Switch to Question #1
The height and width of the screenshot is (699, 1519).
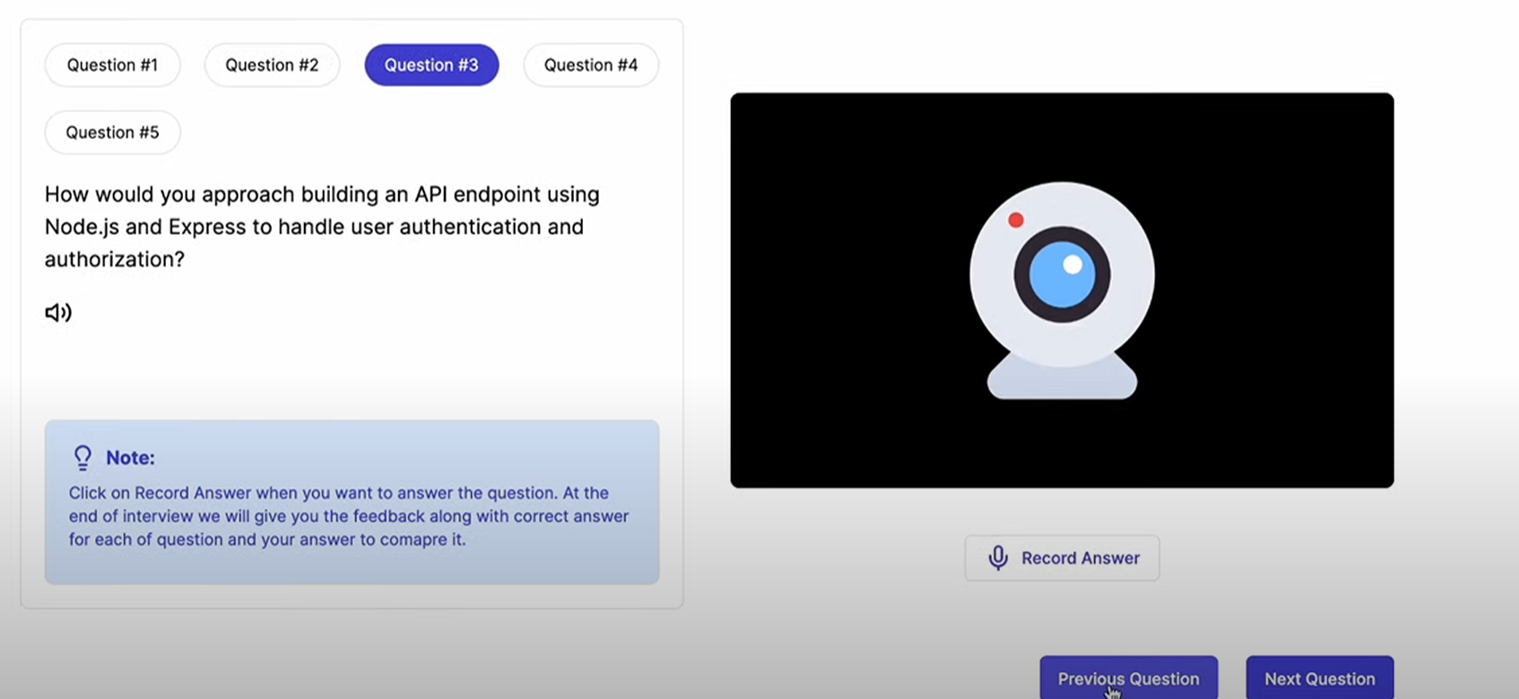pos(112,65)
